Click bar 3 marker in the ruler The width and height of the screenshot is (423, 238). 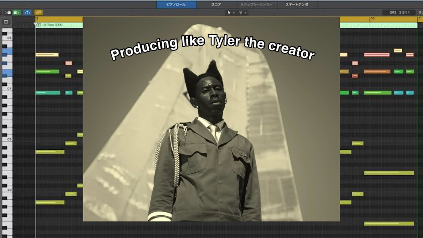tap(37, 19)
